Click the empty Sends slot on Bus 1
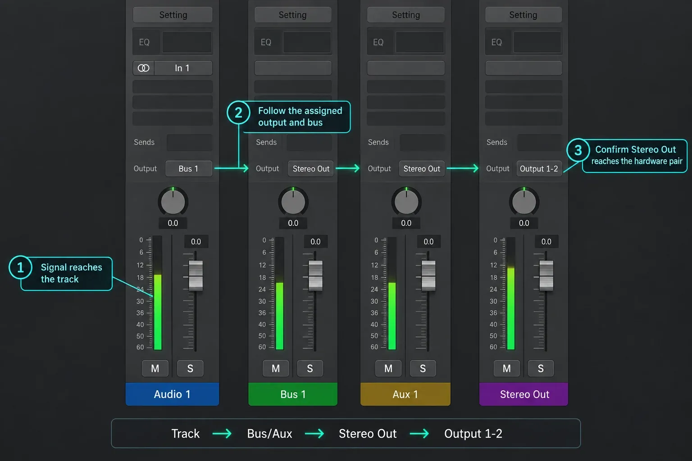 [309, 142]
